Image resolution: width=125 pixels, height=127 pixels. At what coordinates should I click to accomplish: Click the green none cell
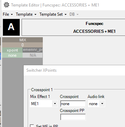click(12, 55)
